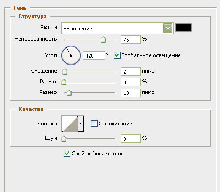Screen dimensions: 220x192
Task: Click the Шум percent input field
Action: tap(131, 139)
